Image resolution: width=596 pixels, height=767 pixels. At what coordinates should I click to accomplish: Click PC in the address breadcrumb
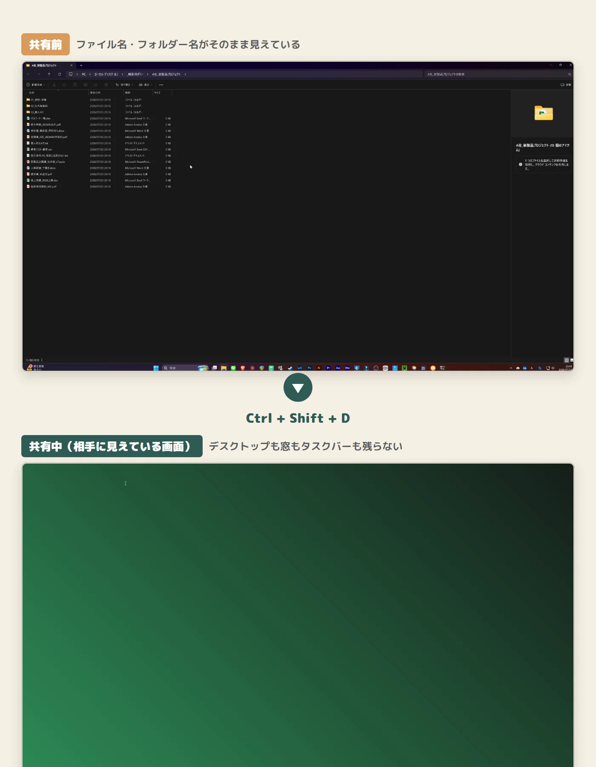[x=84, y=74]
